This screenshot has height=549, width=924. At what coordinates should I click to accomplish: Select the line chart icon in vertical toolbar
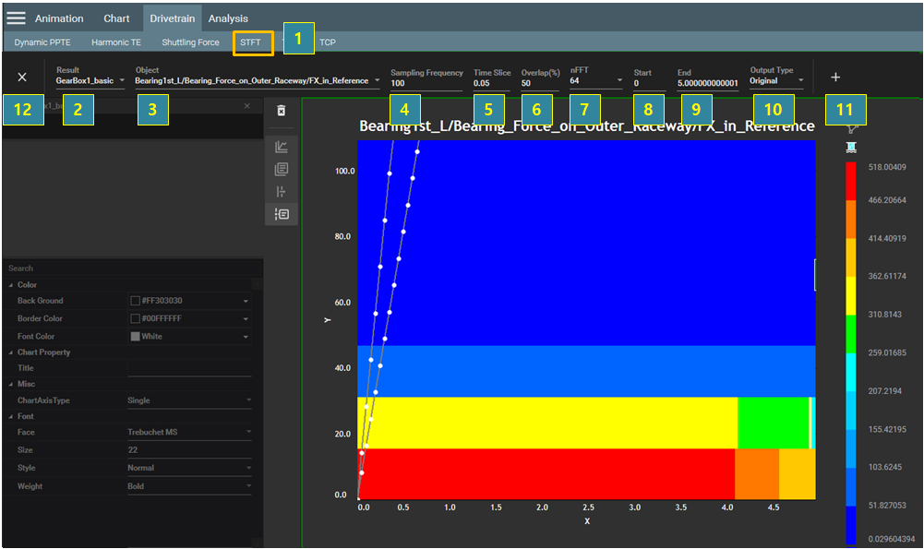coord(282,147)
